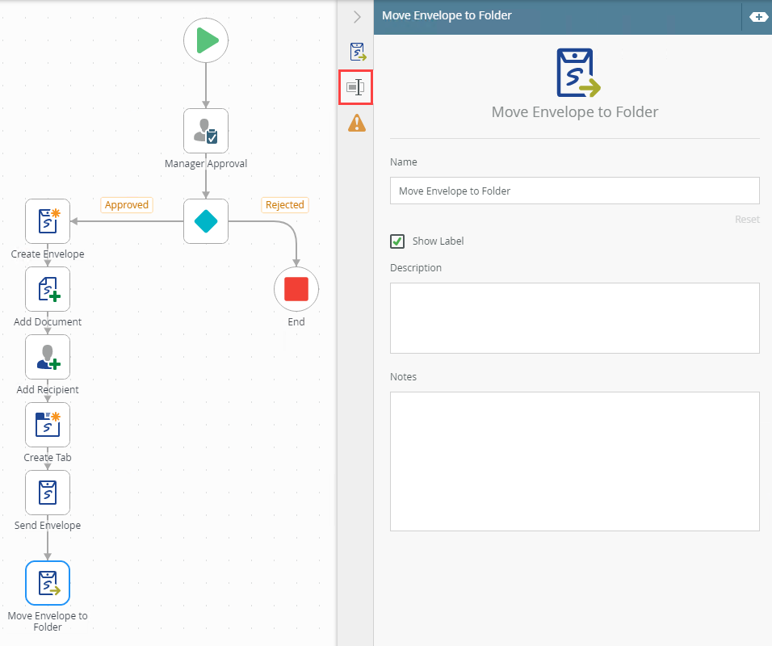Uncheck the Show Label checkbox
The height and width of the screenshot is (646, 772).
[x=398, y=241]
